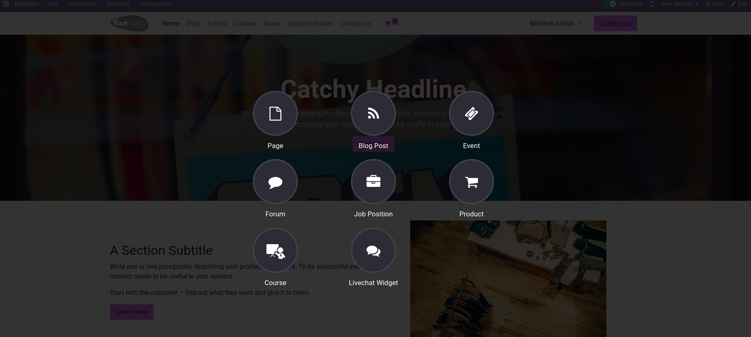The height and width of the screenshot is (337, 751).
Task: Click the + New button in top bar
Action: coord(715,4)
